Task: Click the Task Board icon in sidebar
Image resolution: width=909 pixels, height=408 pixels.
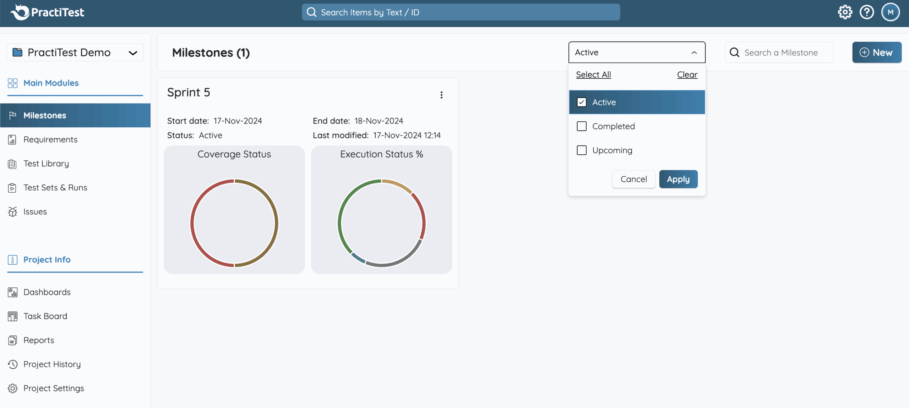Action: [12, 316]
